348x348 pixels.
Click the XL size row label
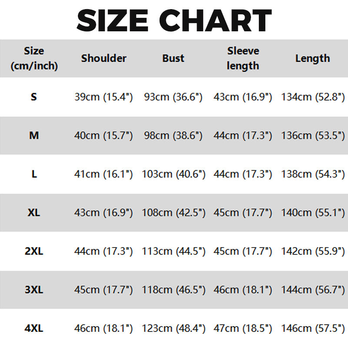click(x=34, y=213)
